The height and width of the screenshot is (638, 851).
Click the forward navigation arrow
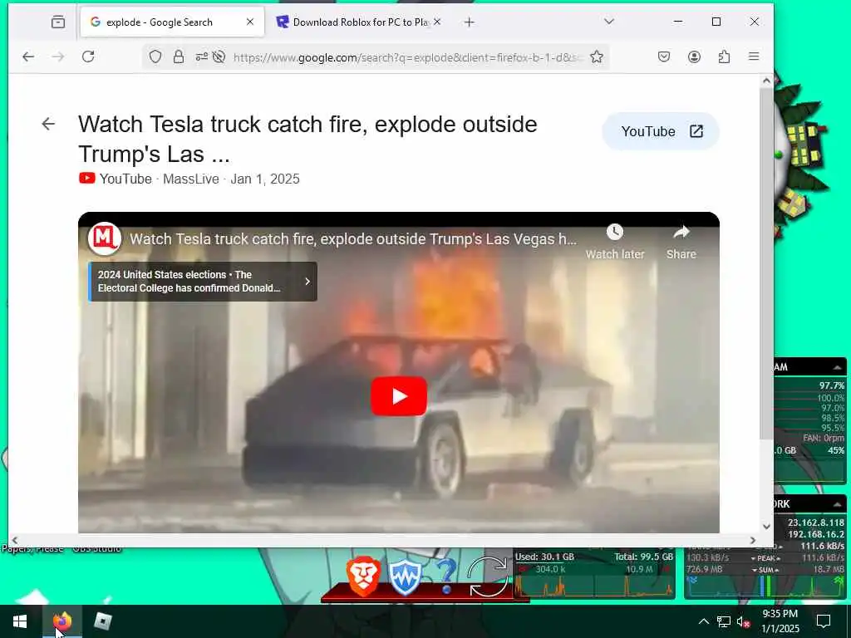point(58,56)
